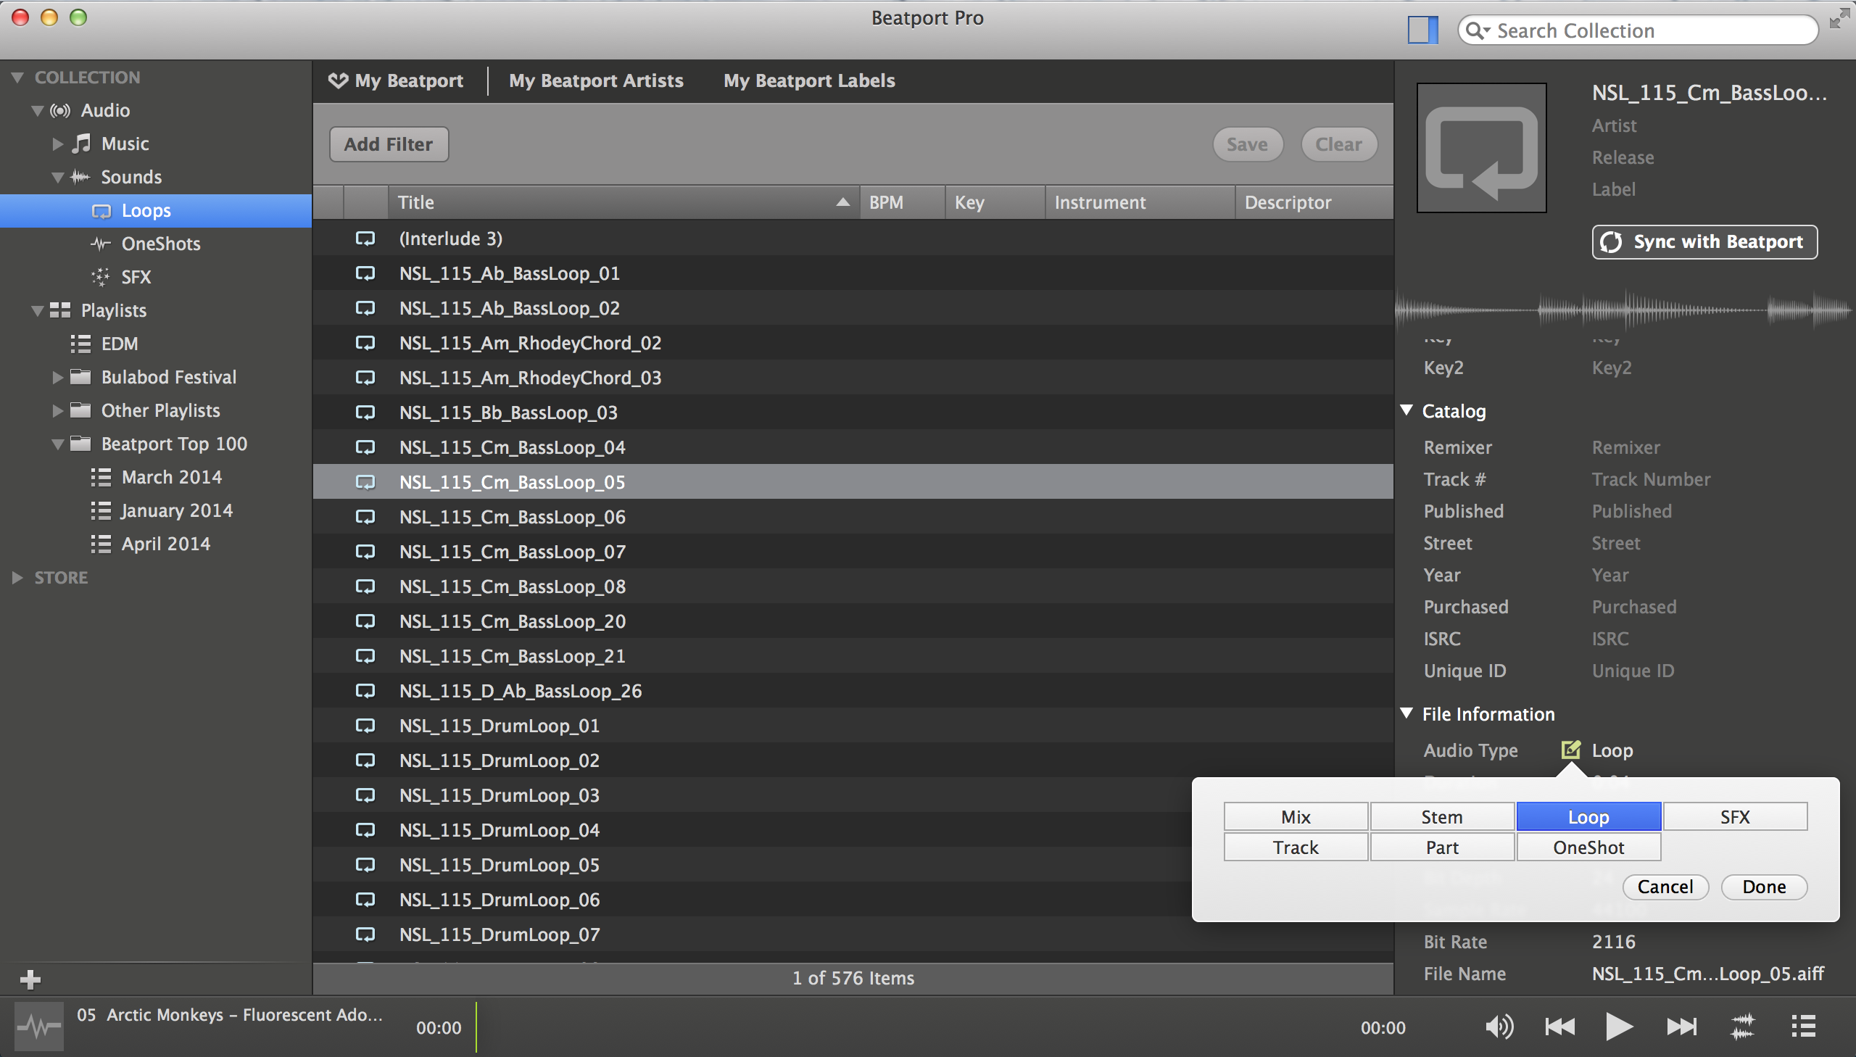Click the Add Filter button
Image resolution: width=1856 pixels, height=1057 pixels.
[x=388, y=143]
